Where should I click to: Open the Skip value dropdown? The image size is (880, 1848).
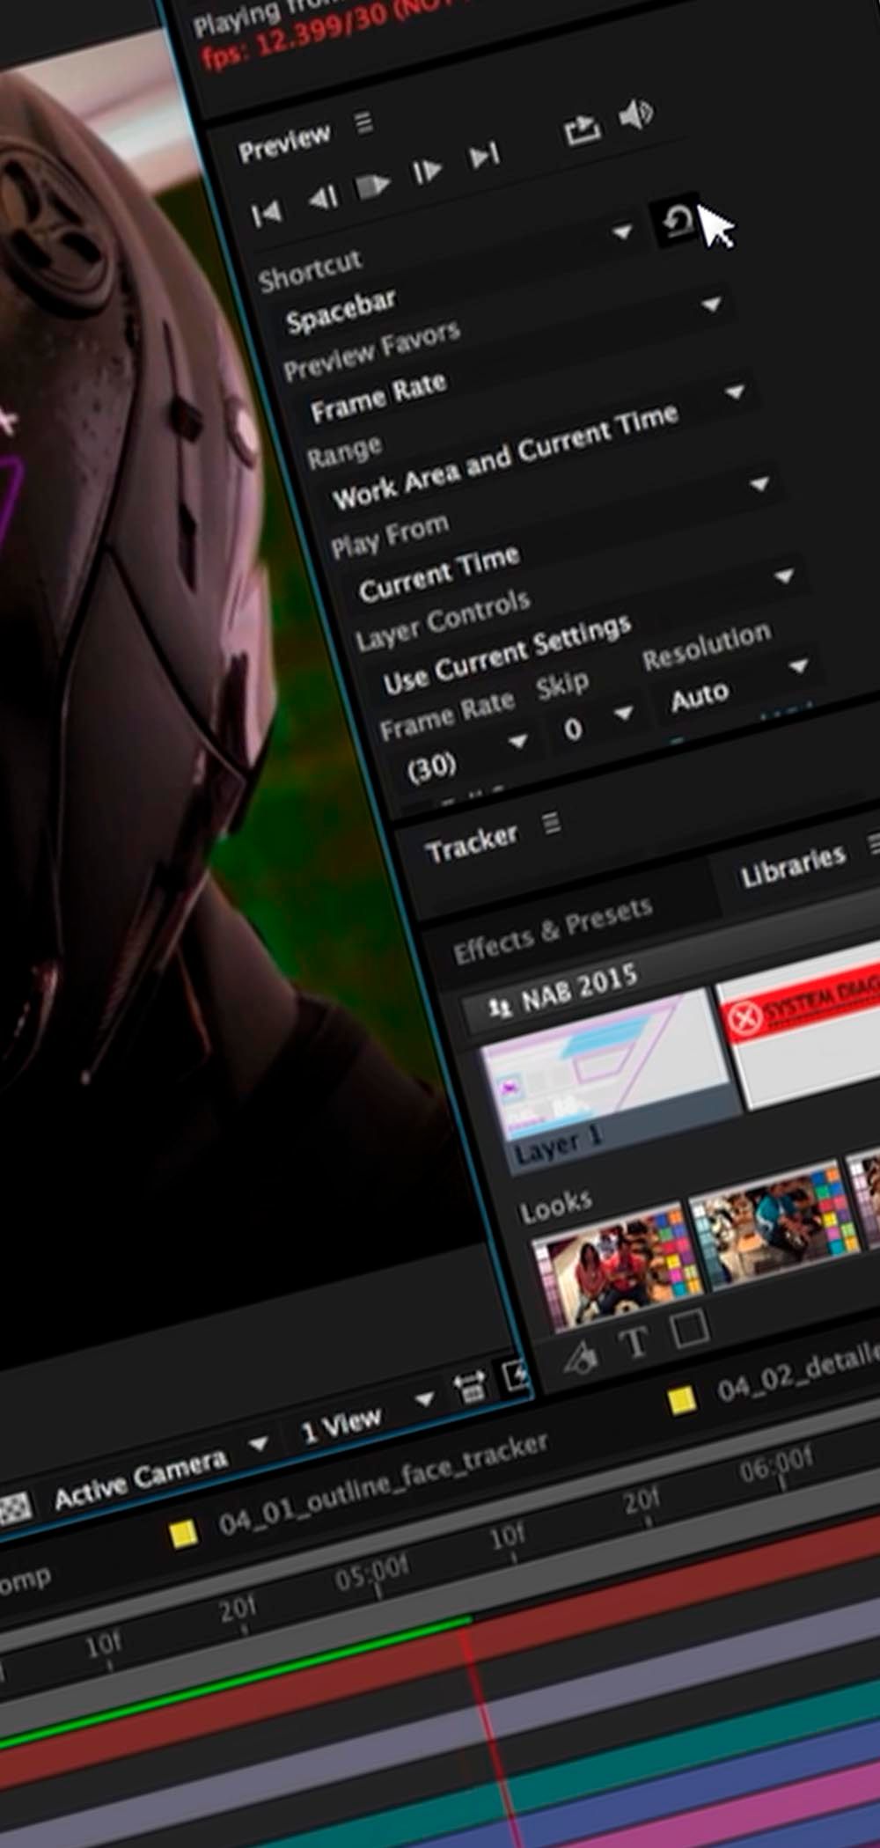pos(624,712)
